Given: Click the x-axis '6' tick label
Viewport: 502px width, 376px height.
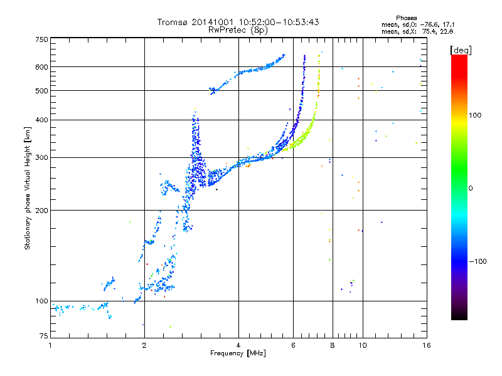Looking at the screenshot, I should click(x=293, y=345).
